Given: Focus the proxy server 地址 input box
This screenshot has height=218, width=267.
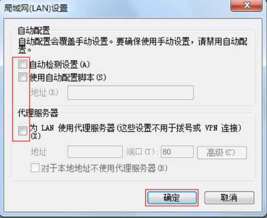Looking at the screenshot, I should click(95, 152).
